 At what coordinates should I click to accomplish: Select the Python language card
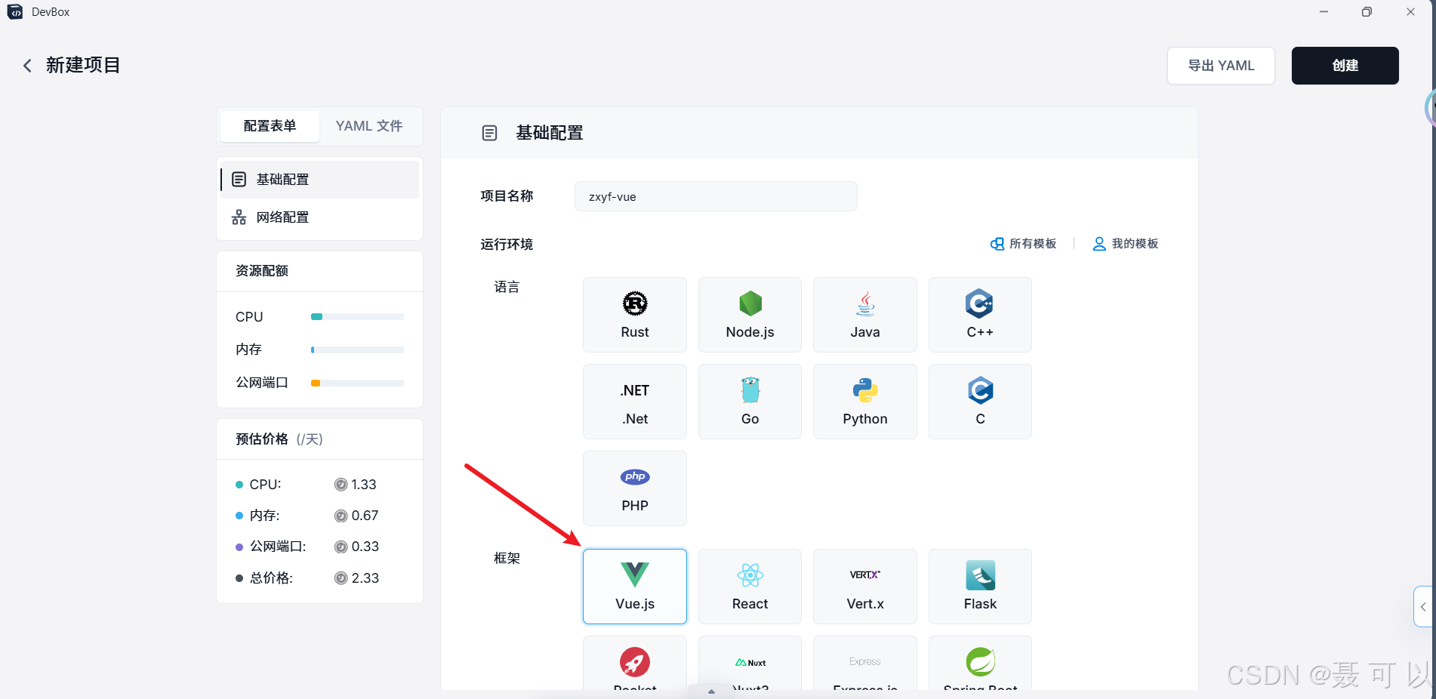tap(865, 402)
